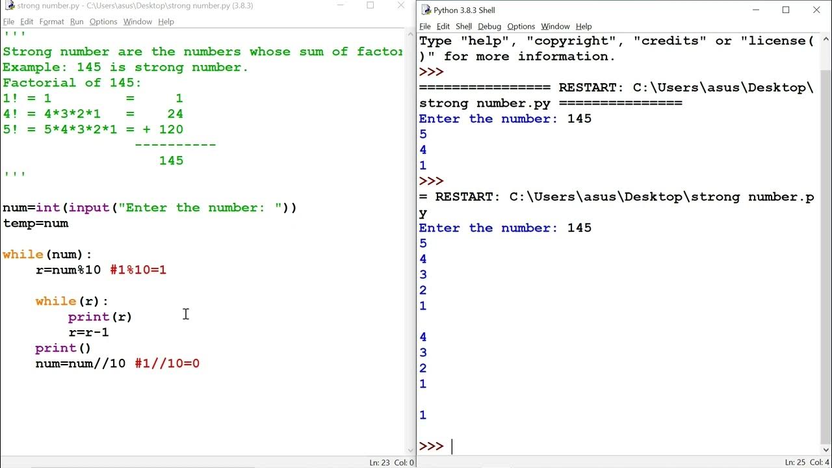Click the first 'Enter the number: 145' shell line
Image resolution: width=832 pixels, height=468 pixels.
(505, 119)
